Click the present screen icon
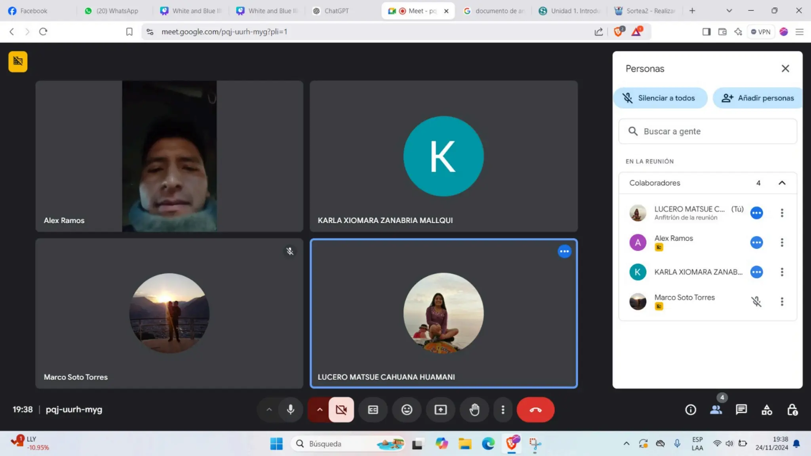 tap(440, 410)
